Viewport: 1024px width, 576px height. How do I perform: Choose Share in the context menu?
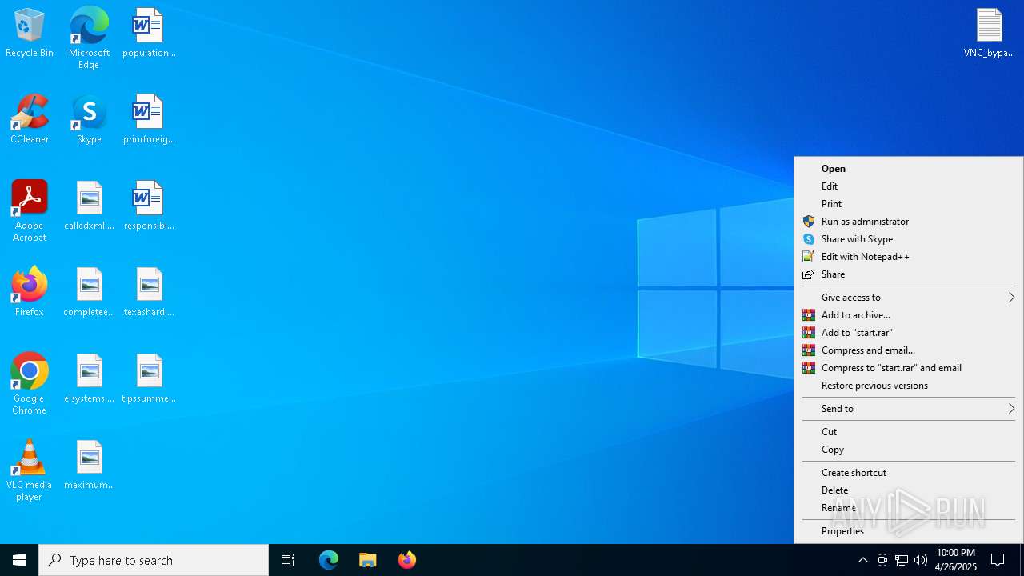tap(908, 274)
